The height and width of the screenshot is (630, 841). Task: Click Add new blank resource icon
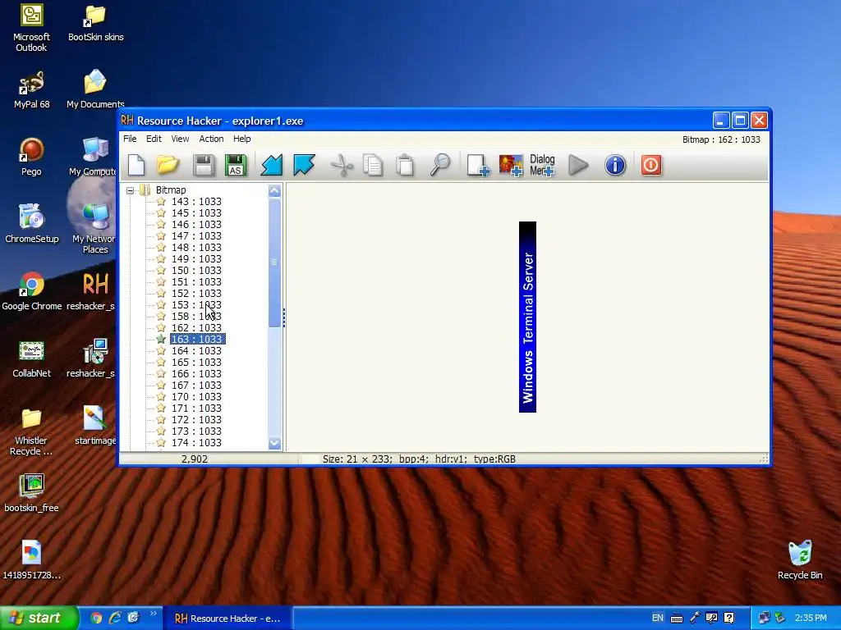478,165
